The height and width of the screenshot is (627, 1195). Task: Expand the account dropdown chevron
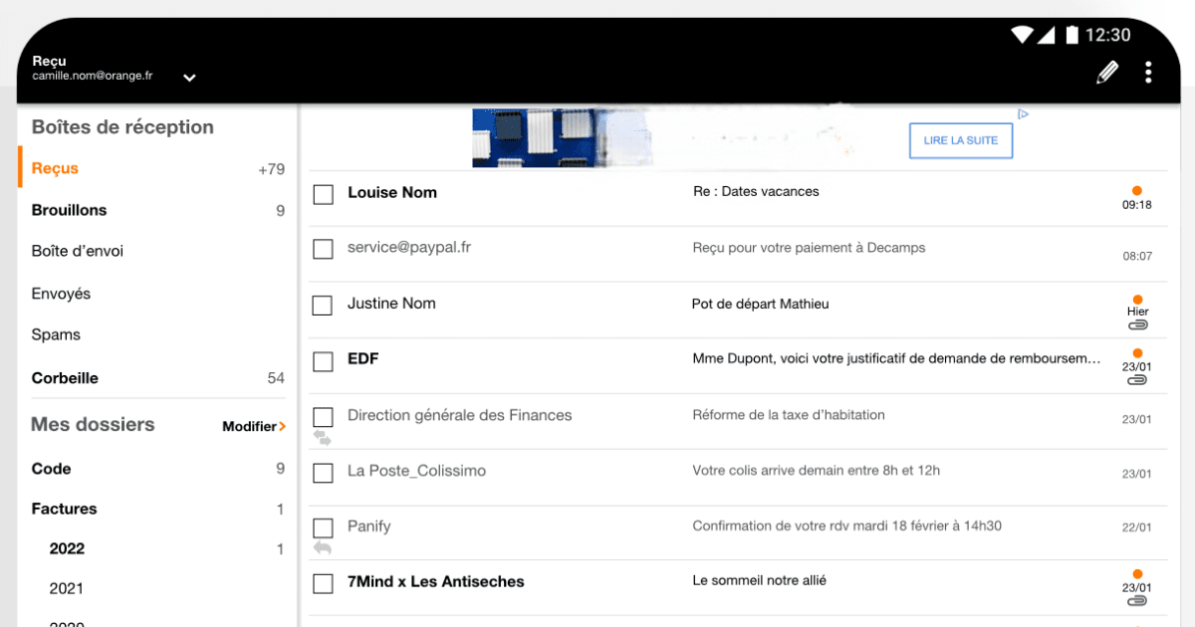[x=189, y=78]
